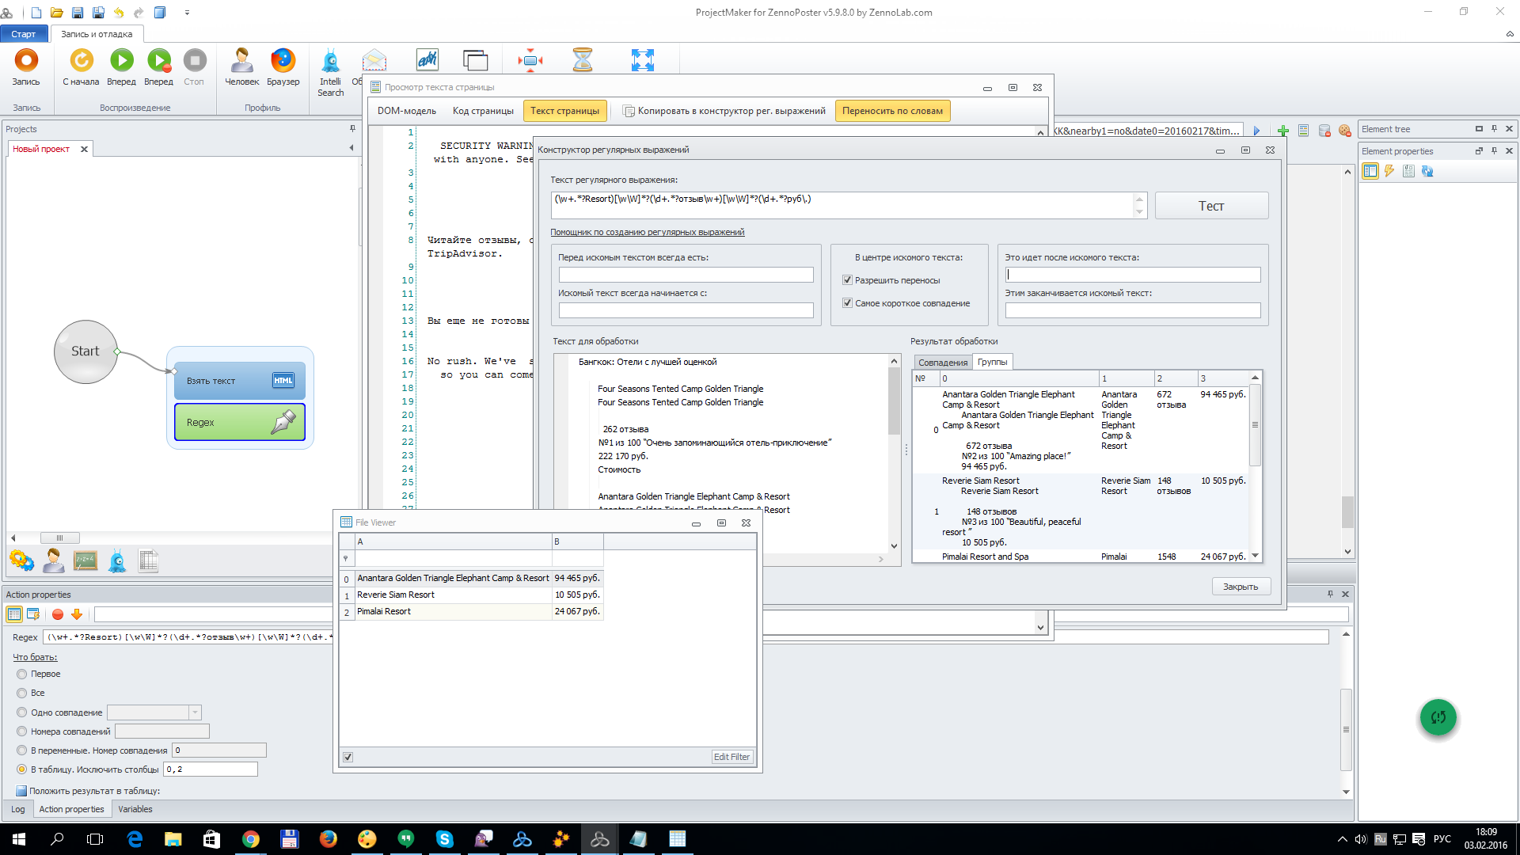
Task: Toggle Разрешить переносы checkbox
Action: [x=847, y=280]
